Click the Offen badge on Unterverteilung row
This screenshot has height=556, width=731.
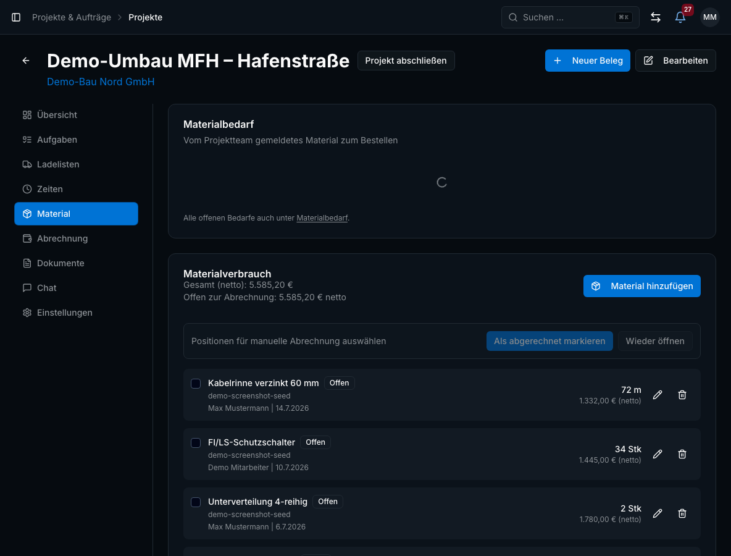pos(327,502)
